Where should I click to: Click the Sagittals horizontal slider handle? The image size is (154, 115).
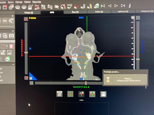point(86,83)
